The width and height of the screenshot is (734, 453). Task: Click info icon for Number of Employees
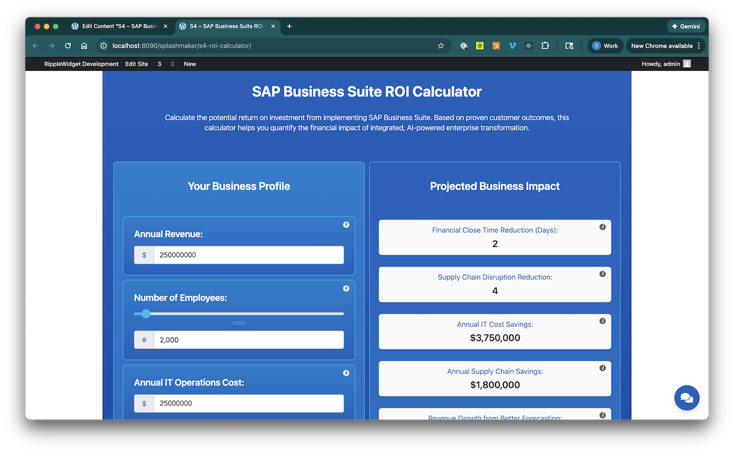(x=346, y=289)
